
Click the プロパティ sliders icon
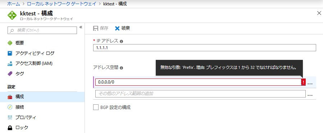(x=10, y=117)
